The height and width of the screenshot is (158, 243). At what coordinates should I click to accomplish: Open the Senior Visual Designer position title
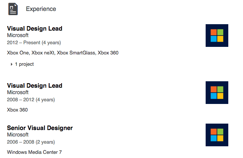[40, 128]
